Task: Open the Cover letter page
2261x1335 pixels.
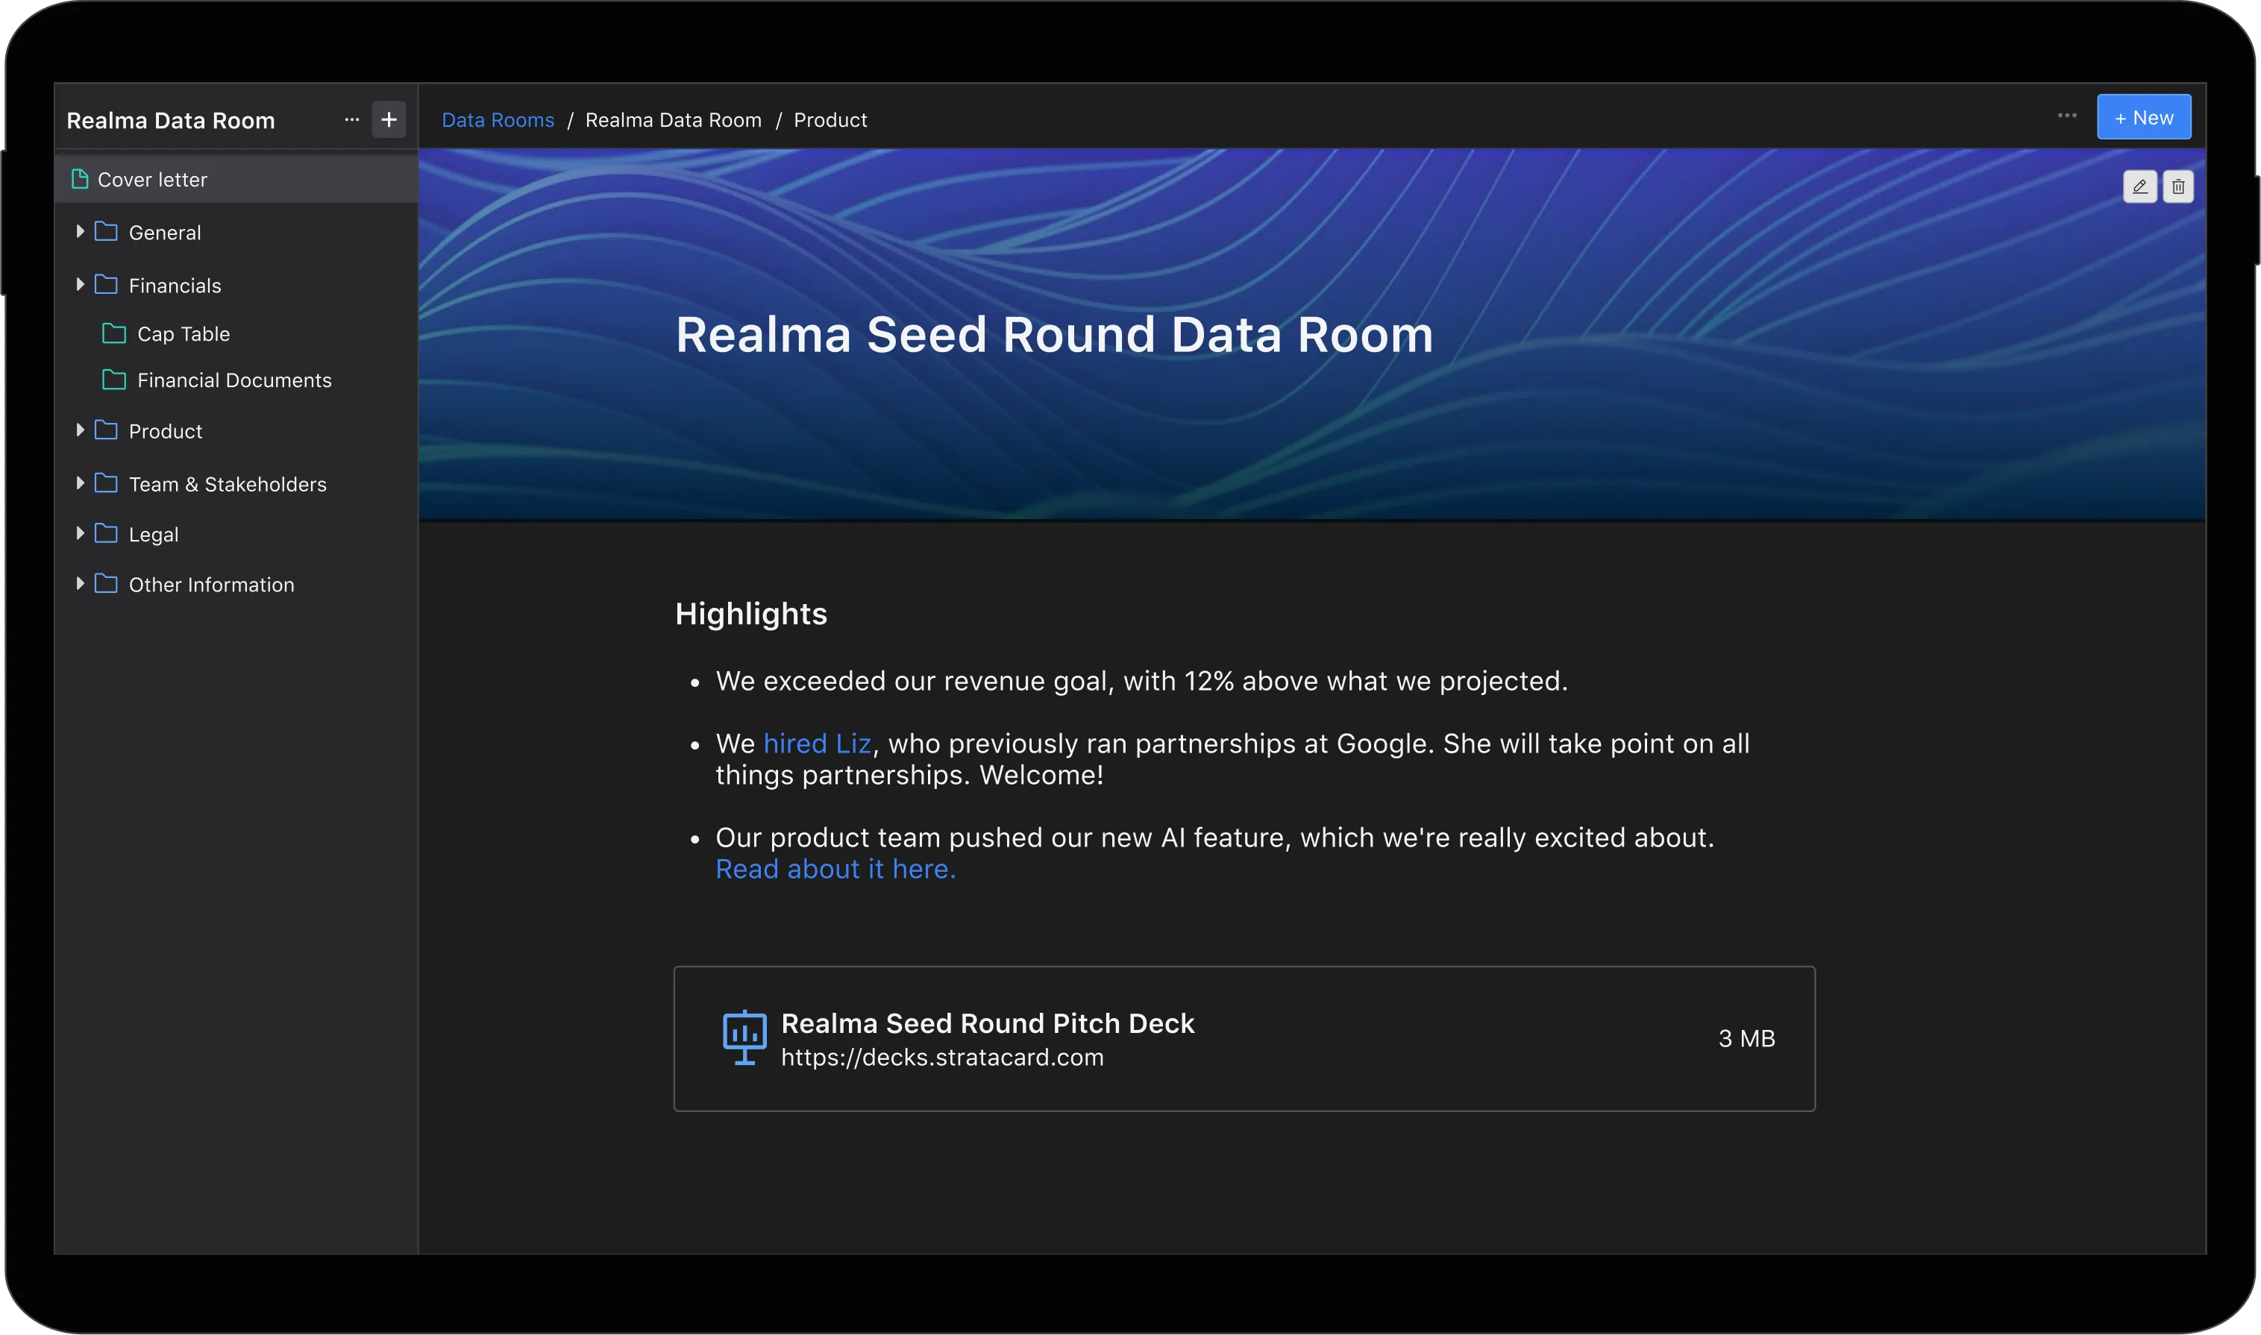Action: point(236,180)
